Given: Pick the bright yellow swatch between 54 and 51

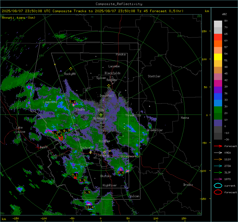Looking at the screenshot, I should [218, 57].
